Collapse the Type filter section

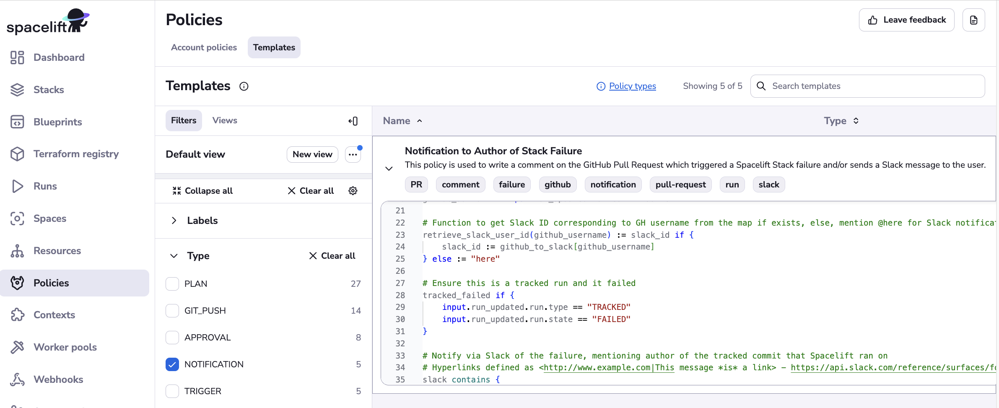[x=174, y=256]
